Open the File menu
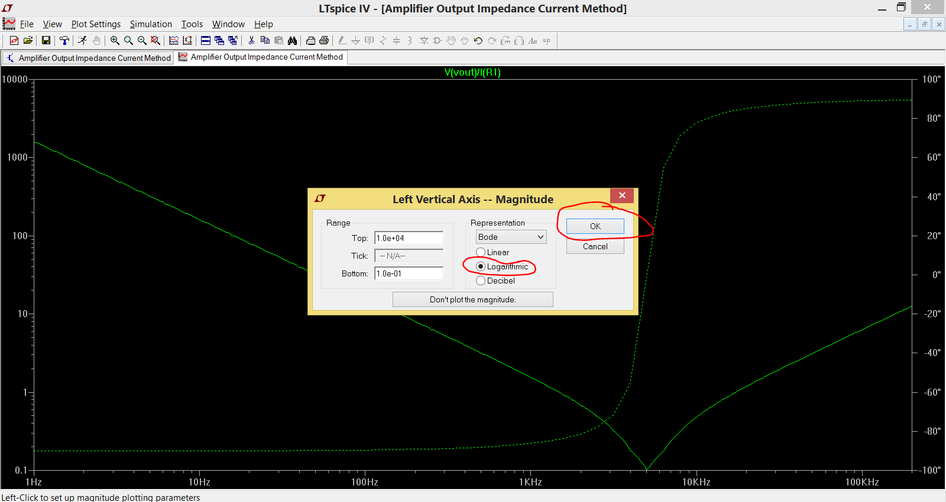 click(27, 24)
